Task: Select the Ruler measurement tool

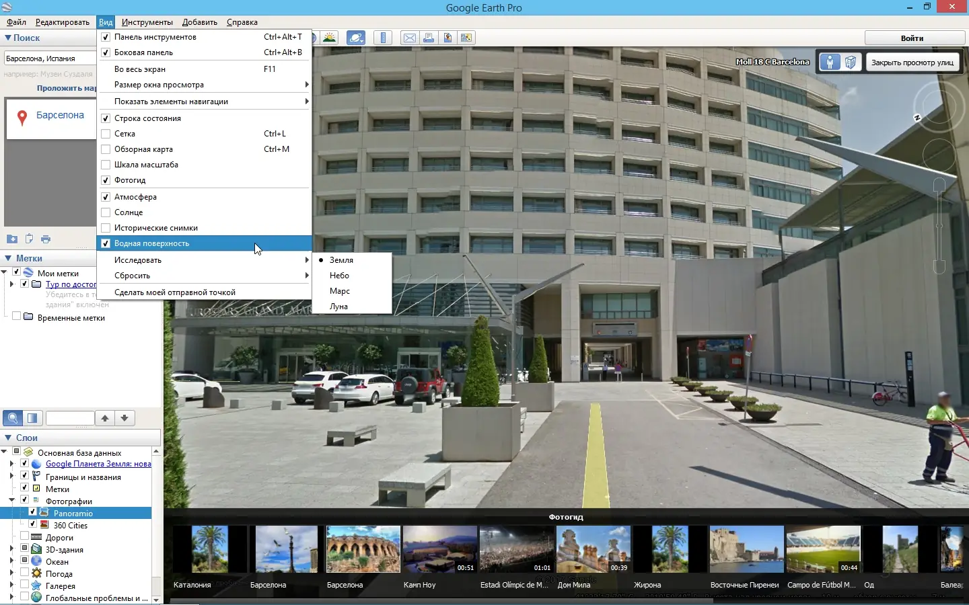Action: [x=383, y=38]
